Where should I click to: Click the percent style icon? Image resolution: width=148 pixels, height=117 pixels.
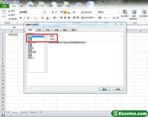point(105,18)
